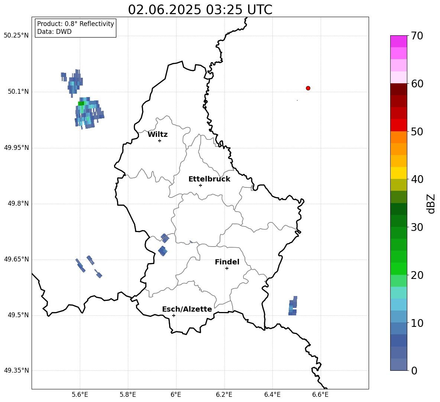Click the Findel cross marker
This screenshot has width=440, height=402.
(227, 268)
